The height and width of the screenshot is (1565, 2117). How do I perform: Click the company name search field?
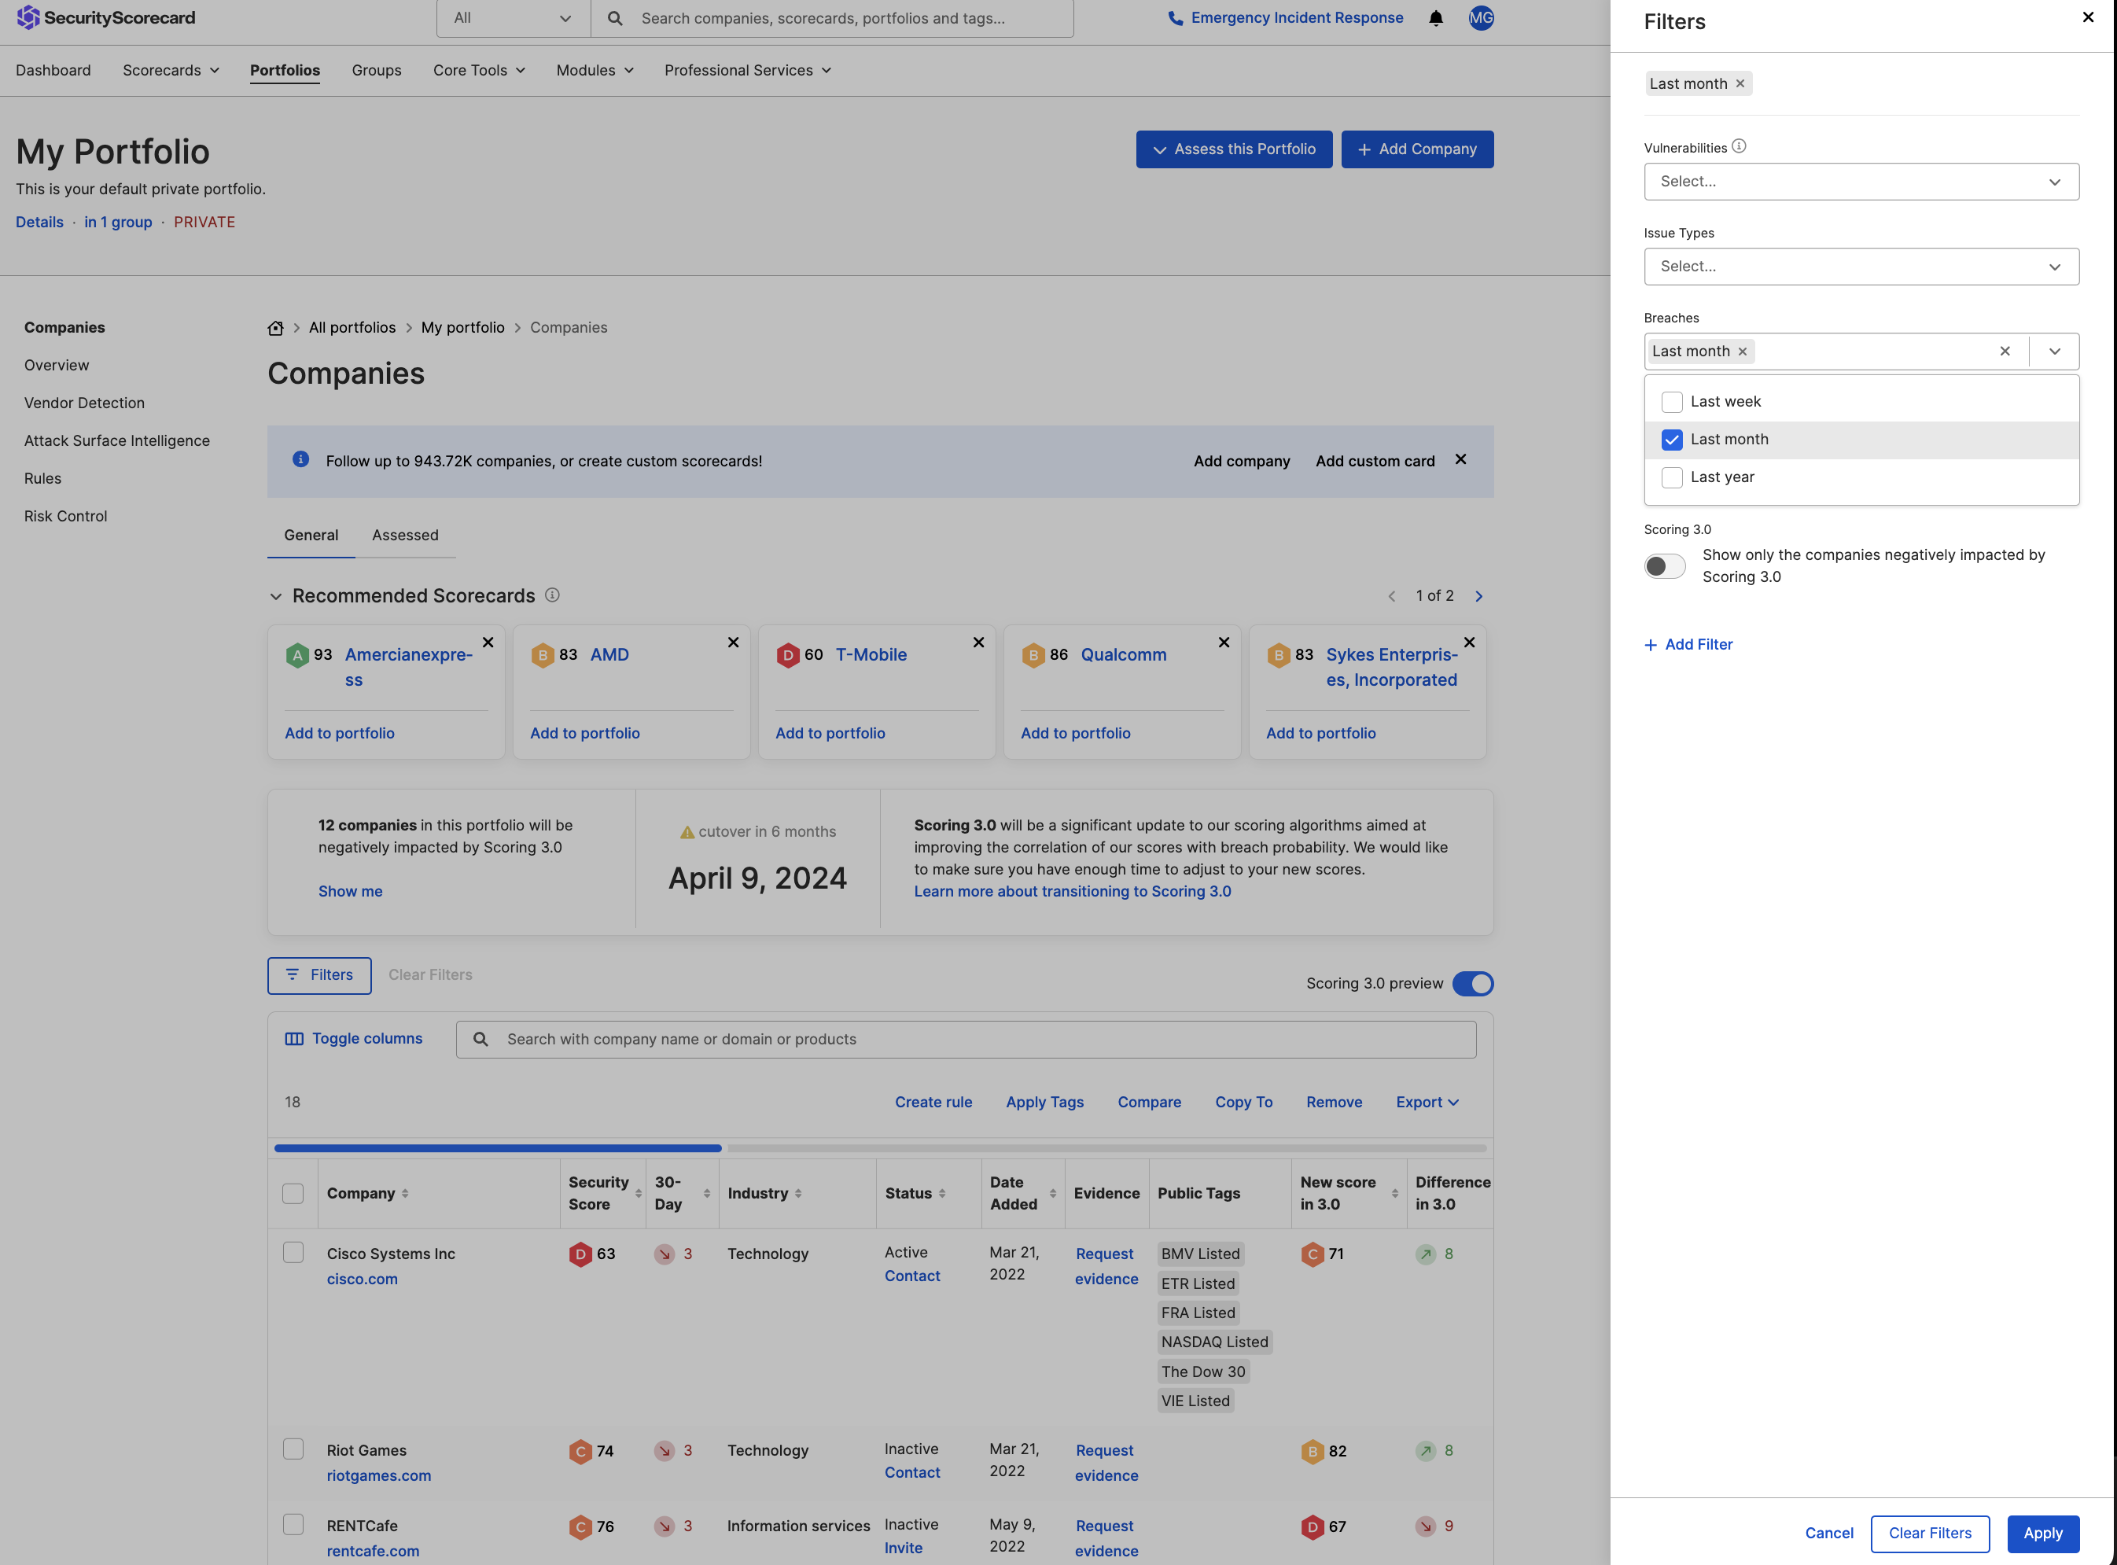[x=965, y=1039]
